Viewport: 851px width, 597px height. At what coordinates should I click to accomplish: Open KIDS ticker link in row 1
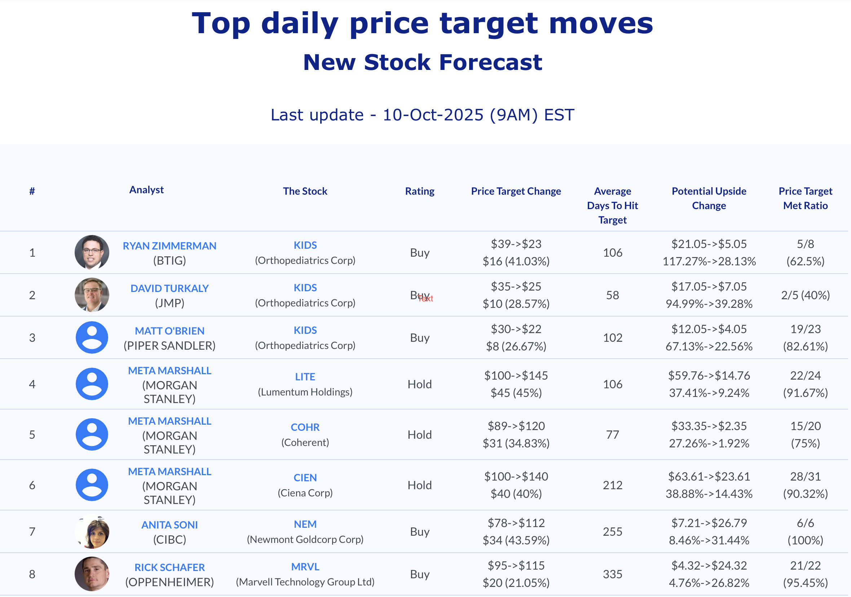(x=305, y=245)
